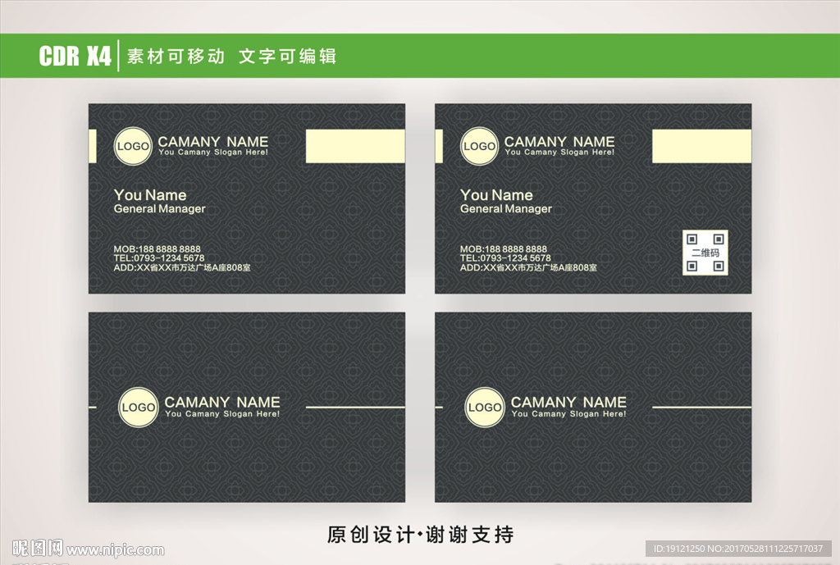Image resolution: width=840 pixels, height=565 pixels.
Task: Click the cream stripe on the top-right card
Action: click(701, 145)
